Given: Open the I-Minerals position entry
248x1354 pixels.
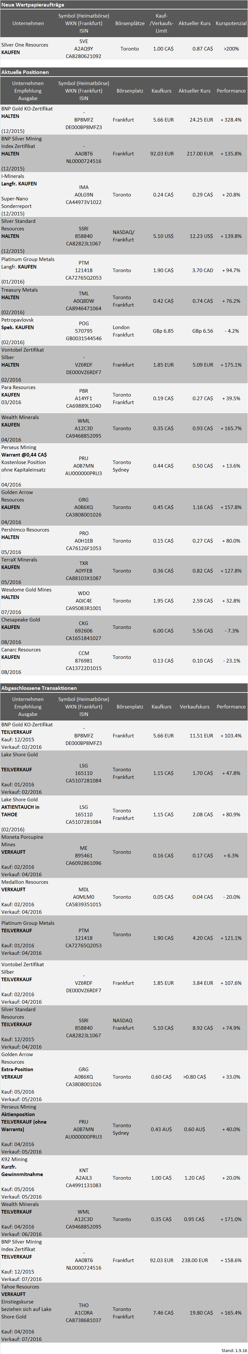Looking at the screenshot, I should 13,176.
